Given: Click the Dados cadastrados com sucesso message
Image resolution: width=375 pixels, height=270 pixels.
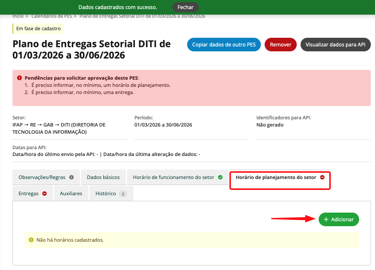Looking at the screenshot, I should coord(118,7).
